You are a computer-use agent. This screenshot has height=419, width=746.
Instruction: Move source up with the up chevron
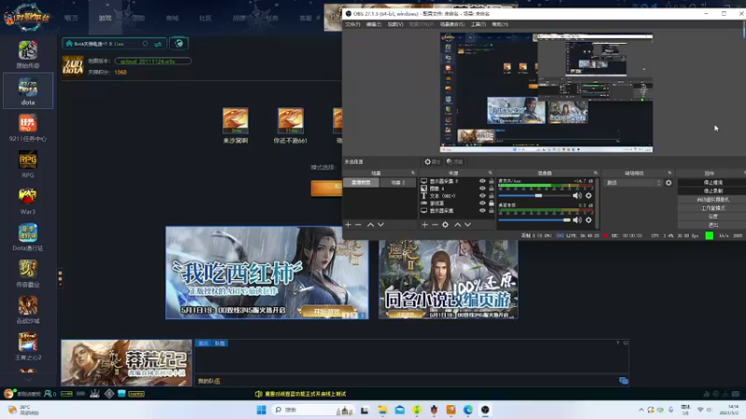click(457, 224)
